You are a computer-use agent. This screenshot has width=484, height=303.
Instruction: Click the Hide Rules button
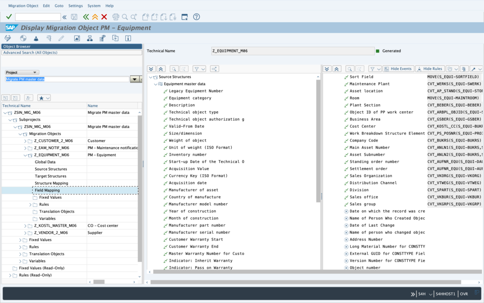click(x=430, y=69)
